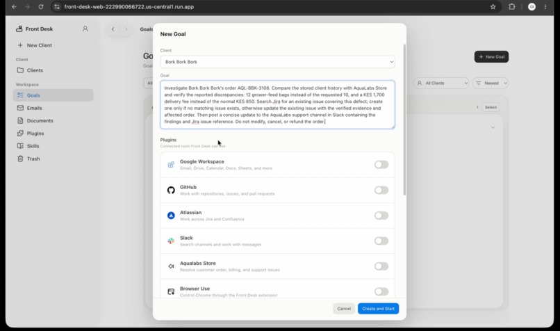Go back with the Front Desk header chevron

[x=113, y=29]
